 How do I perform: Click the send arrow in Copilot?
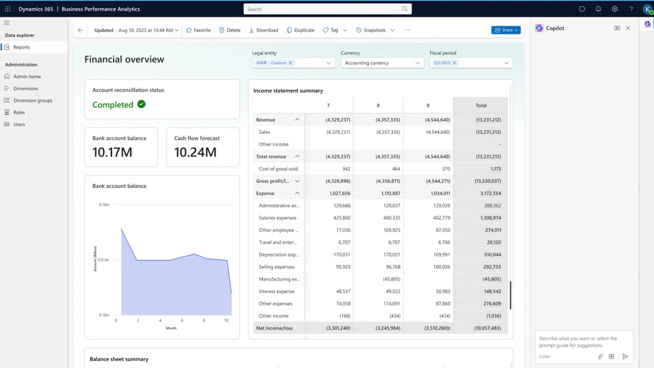pos(625,357)
